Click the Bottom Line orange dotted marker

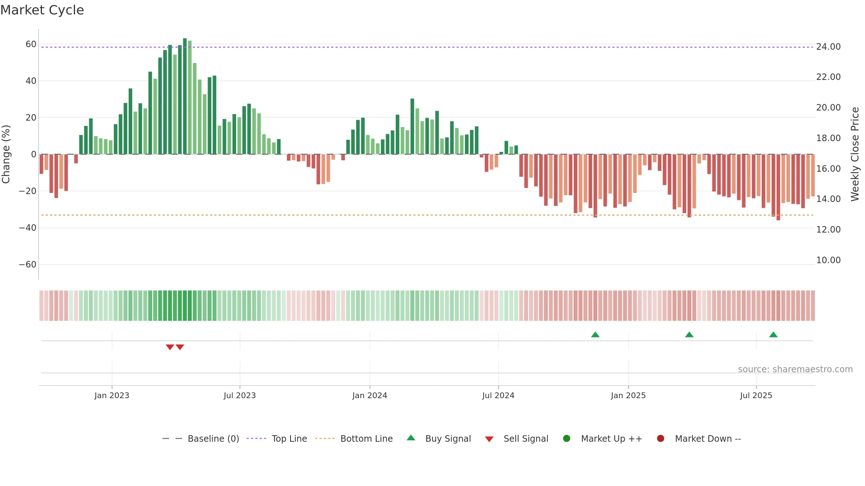[x=325, y=438]
